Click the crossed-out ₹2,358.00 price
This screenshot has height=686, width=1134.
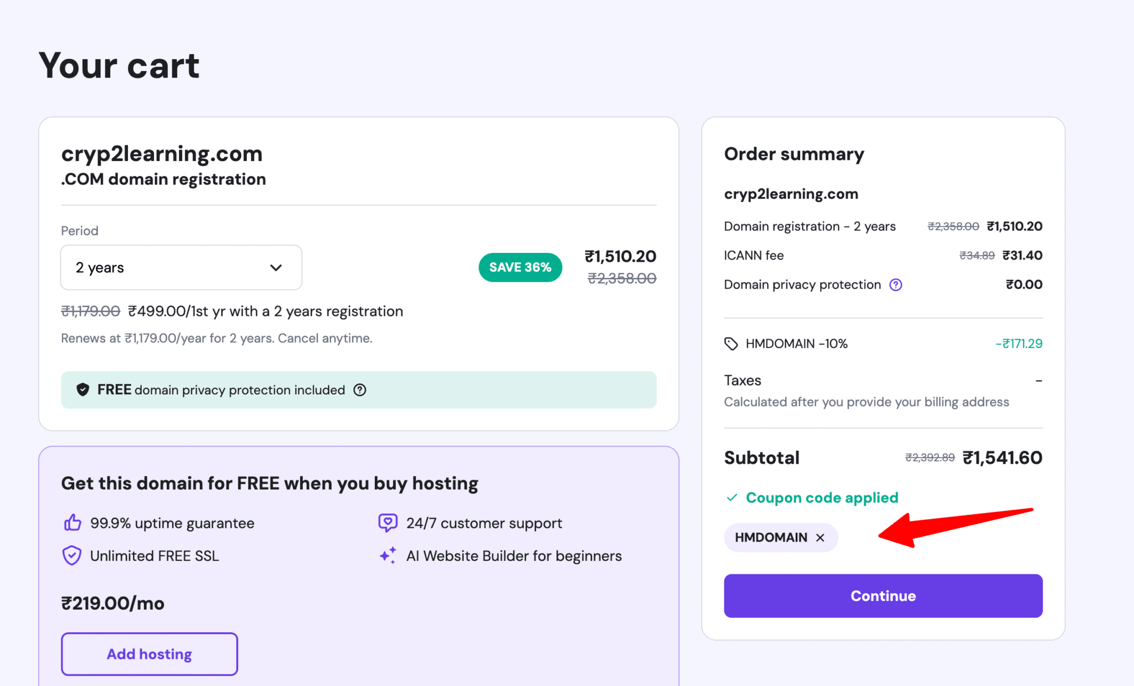621,278
